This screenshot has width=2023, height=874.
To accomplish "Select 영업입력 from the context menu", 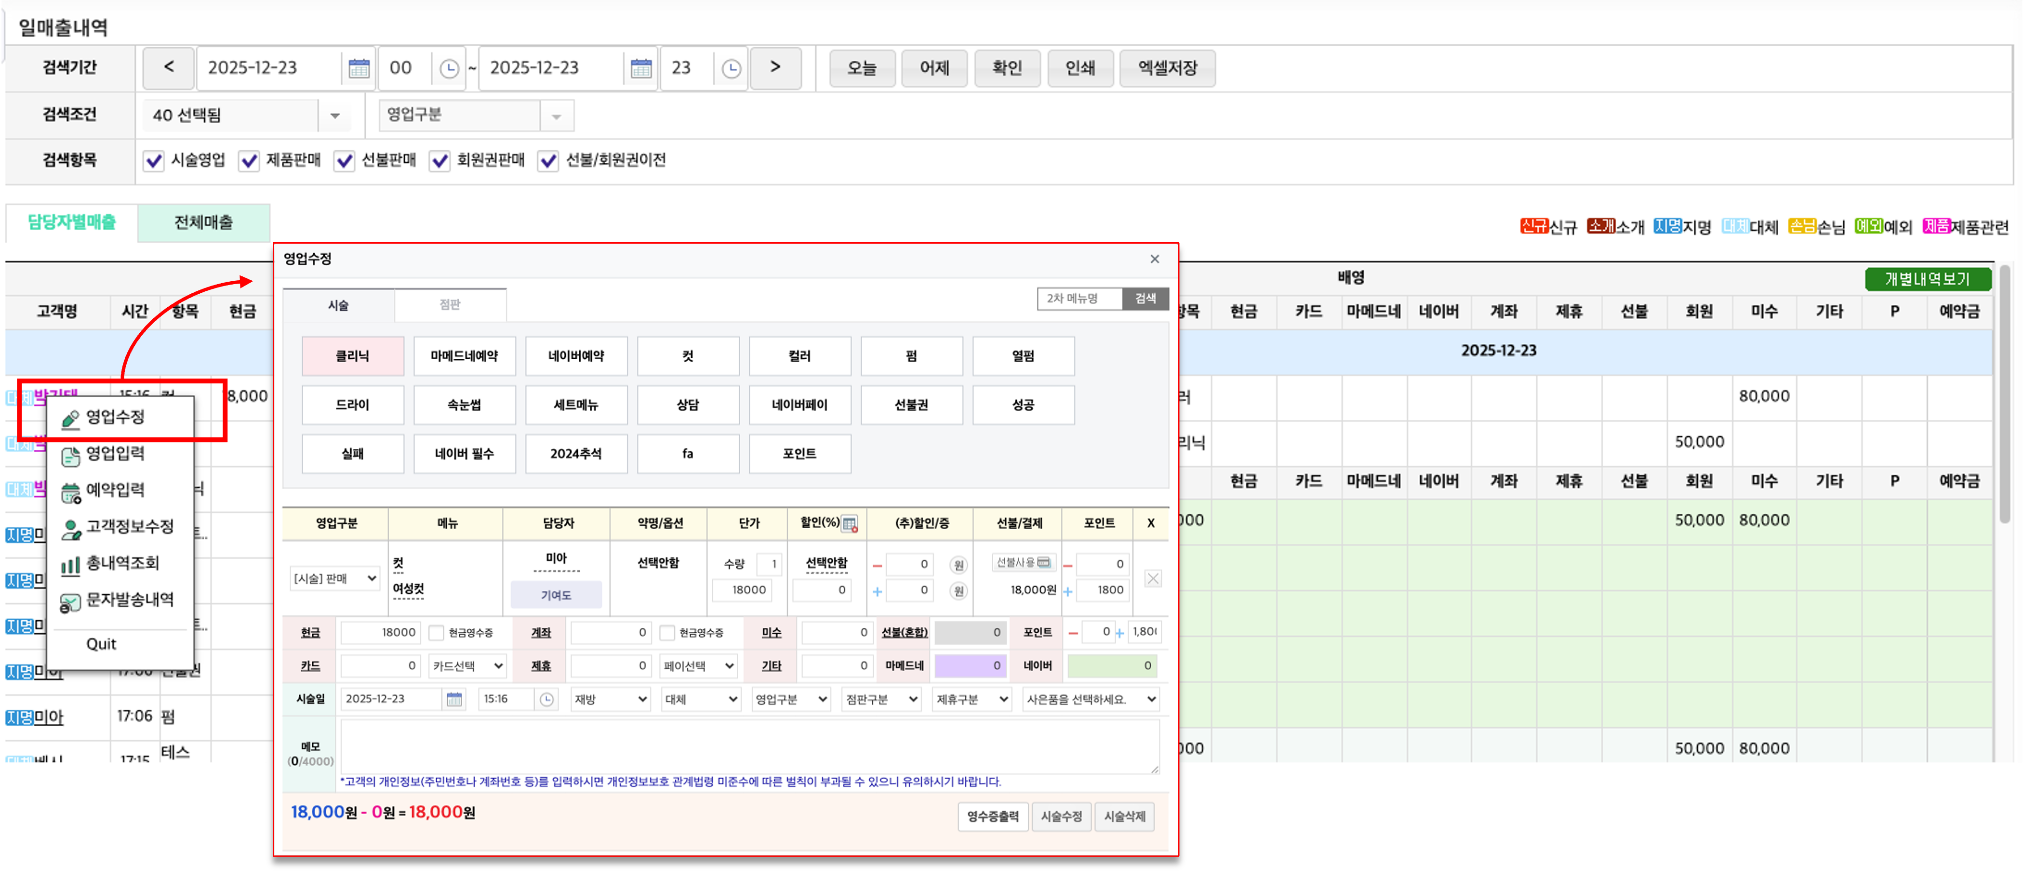I will coord(115,454).
